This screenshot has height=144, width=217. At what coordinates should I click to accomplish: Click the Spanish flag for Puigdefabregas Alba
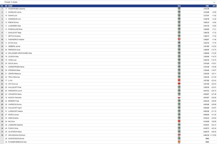pos(179,142)
